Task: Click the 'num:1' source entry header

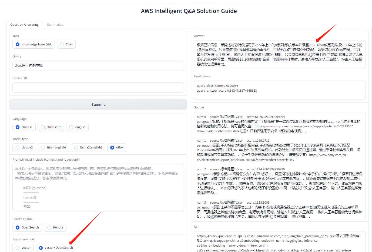Action: (x=233, y=141)
